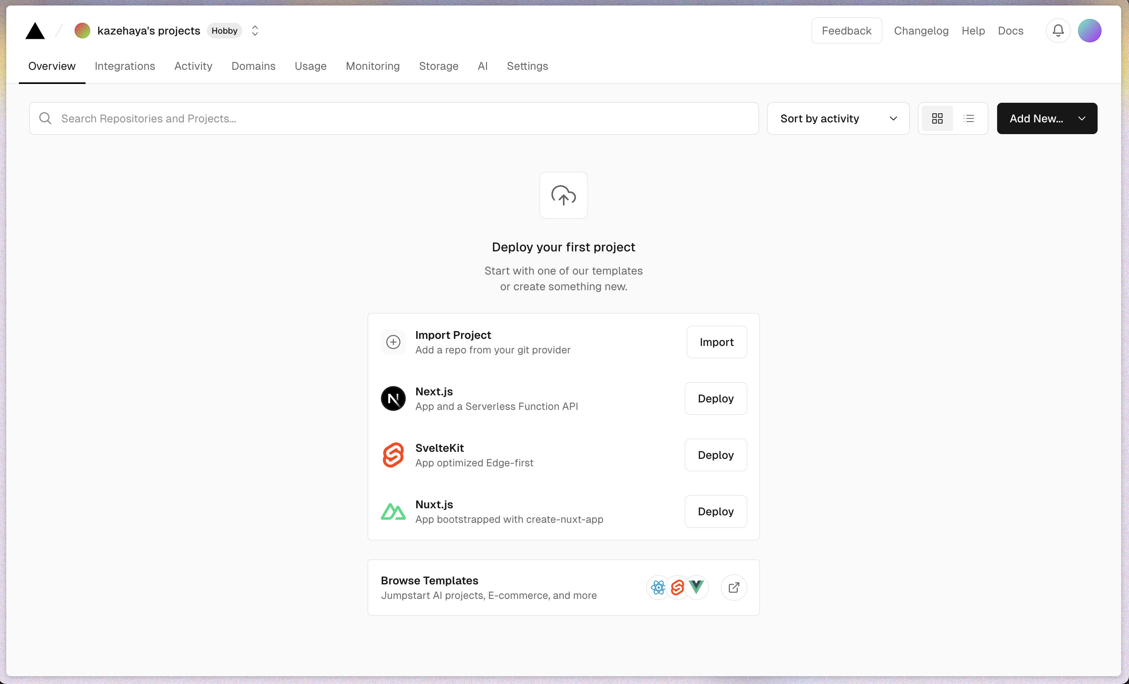
Task: Click the Next.js logo icon
Action: click(393, 398)
